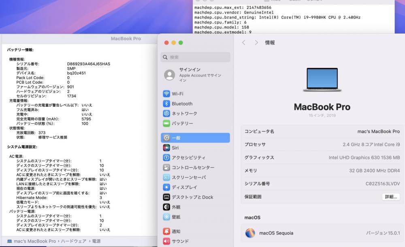Click ハードウェア in System Information path bar

pos(74,241)
